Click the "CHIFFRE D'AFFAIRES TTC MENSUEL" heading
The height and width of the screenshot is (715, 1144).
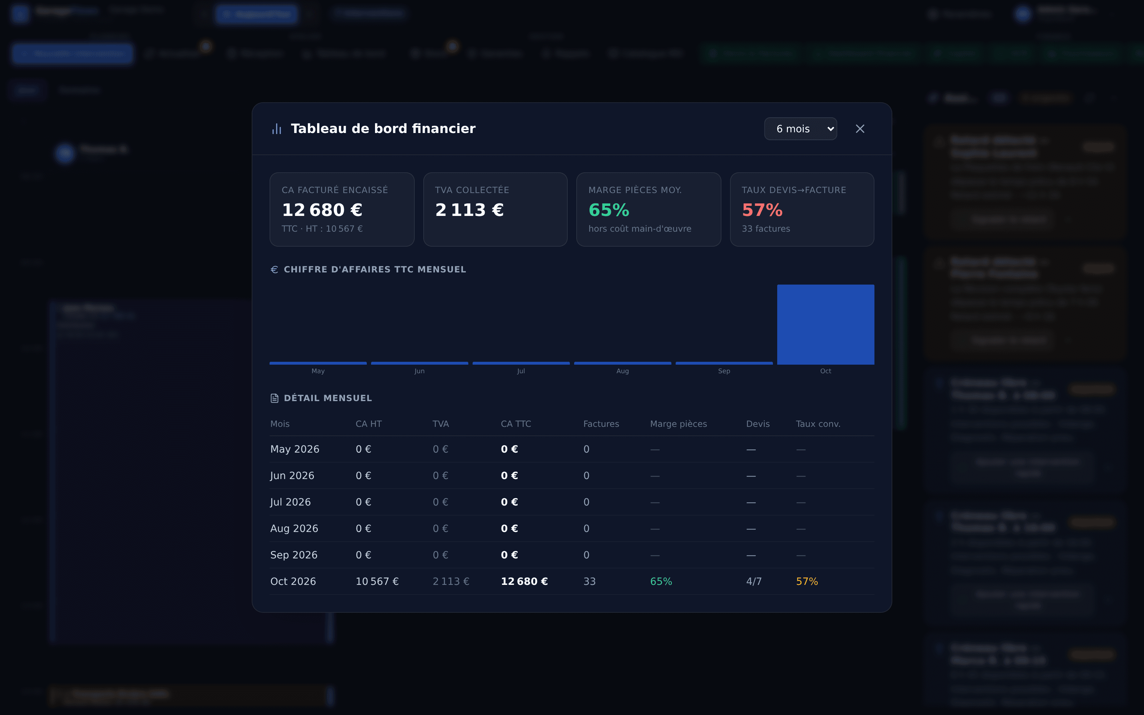pos(375,270)
